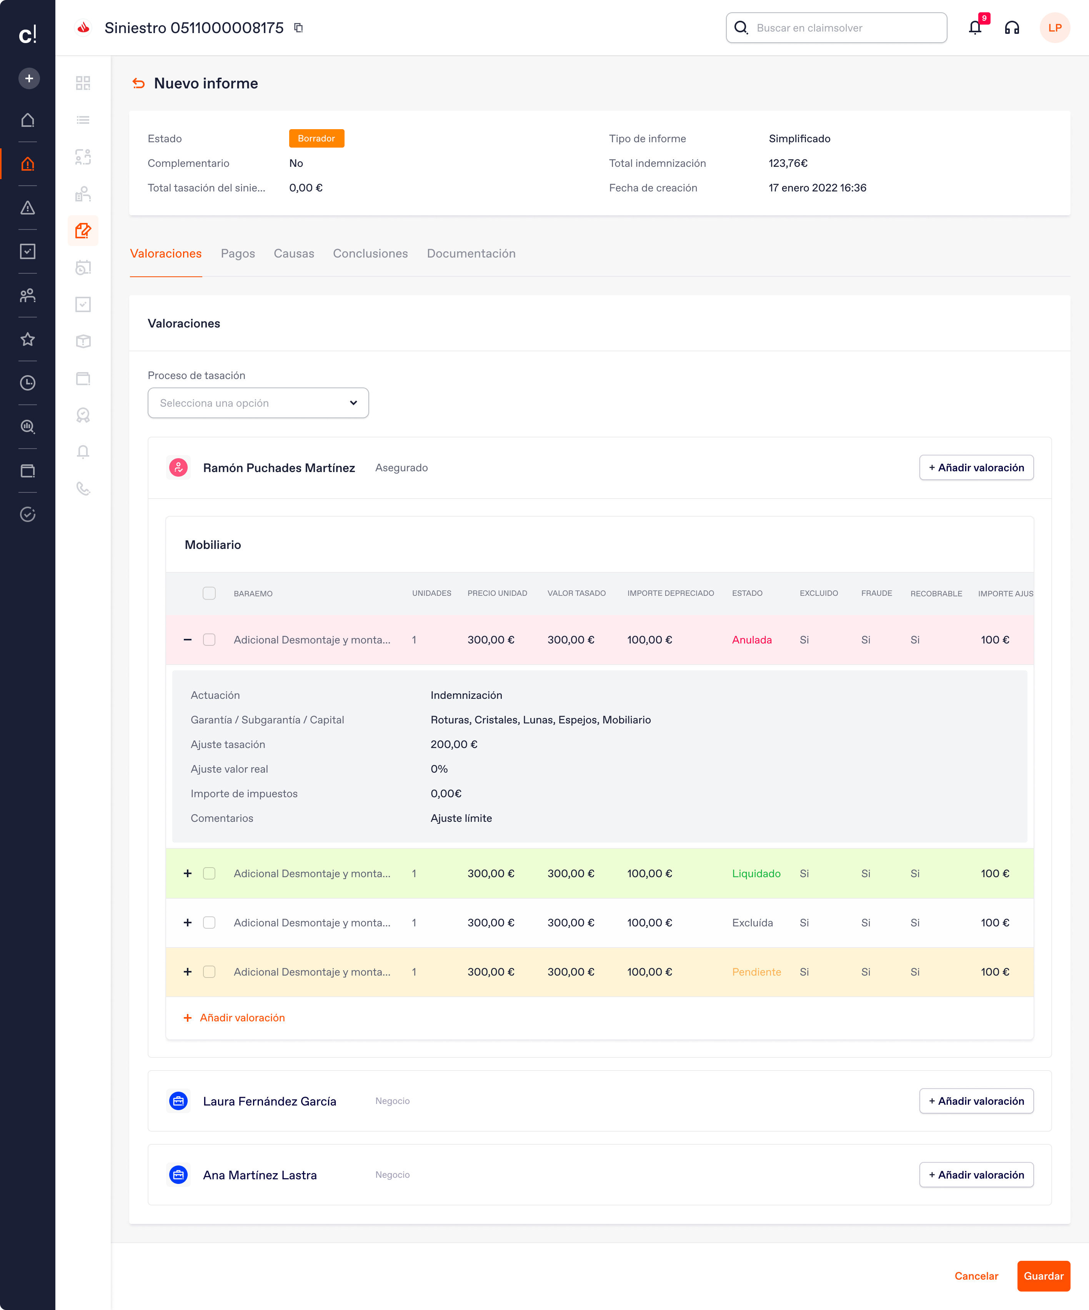
Task: Open the star favorites icon
Action: pos(27,339)
